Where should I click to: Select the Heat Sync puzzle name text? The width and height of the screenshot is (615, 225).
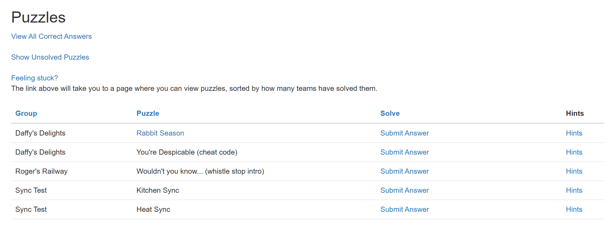pos(153,209)
